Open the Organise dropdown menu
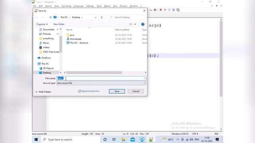Screen dimensions: 255x143 pyautogui.click(x=42, y=24)
